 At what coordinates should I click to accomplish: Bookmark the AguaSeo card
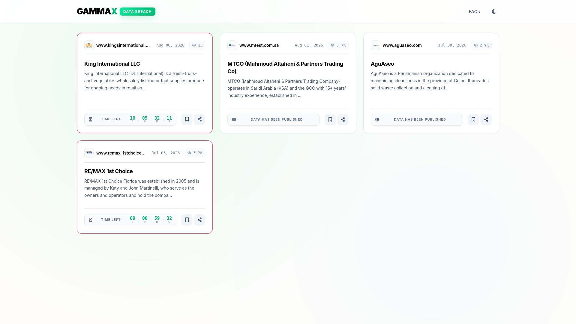[473, 120]
